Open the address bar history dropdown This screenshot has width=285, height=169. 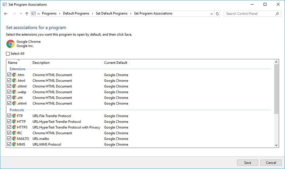212,13
